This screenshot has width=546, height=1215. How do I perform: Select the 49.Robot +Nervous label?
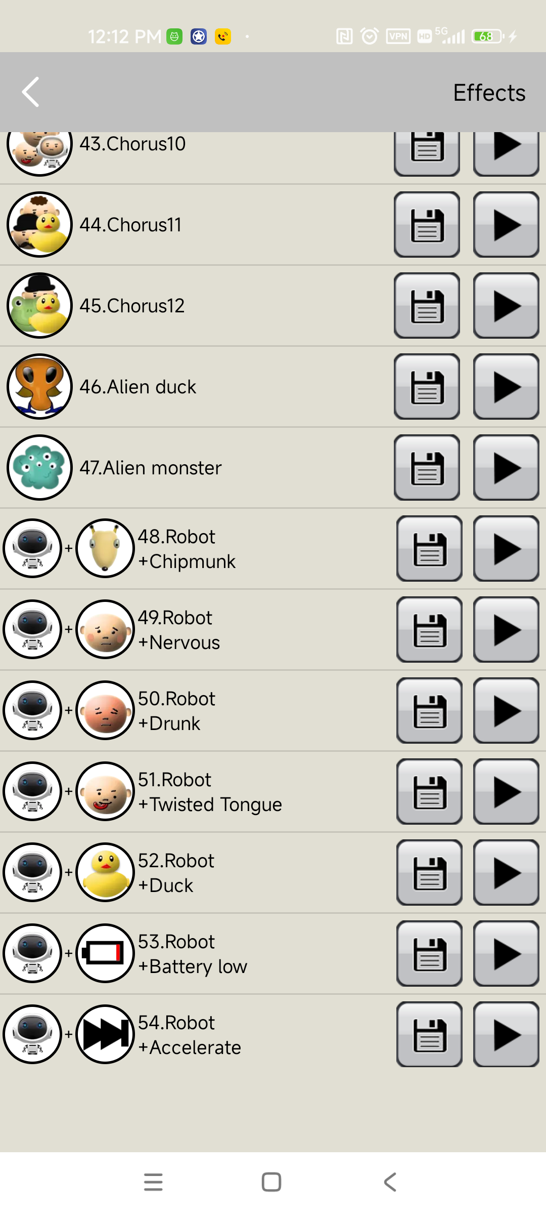click(x=179, y=630)
